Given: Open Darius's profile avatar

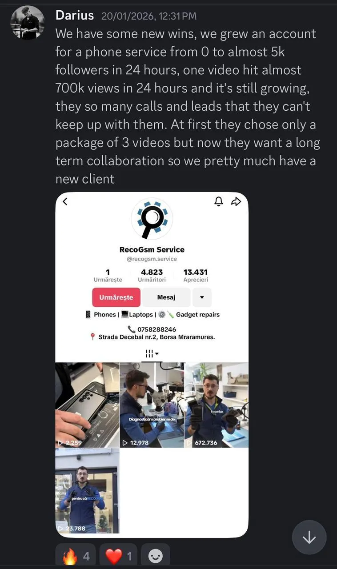Looking at the screenshot, I should (x=28, y=23).
